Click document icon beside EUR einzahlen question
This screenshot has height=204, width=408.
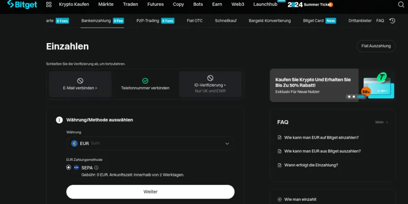tap(279, 137)
